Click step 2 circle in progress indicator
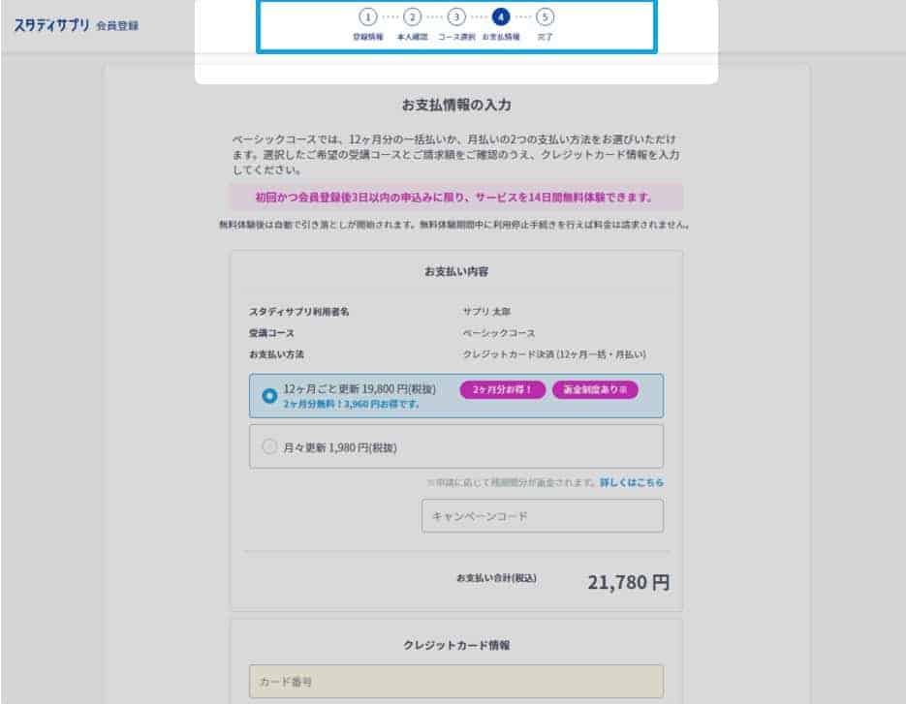The image size is (906, 704). coord(412,16)
